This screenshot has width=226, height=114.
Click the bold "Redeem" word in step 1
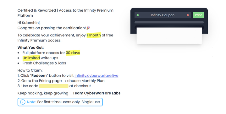39,76
